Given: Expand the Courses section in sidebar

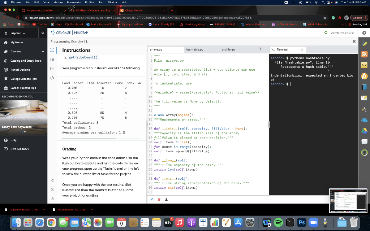Looking at the screenshot, I should pyautogui.click(x=43, y=51).
